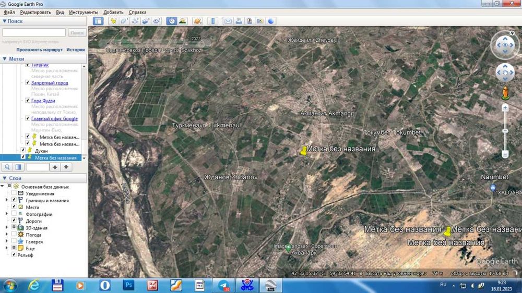
Task: Enable the Погода layer
Action: click(14, 234)
